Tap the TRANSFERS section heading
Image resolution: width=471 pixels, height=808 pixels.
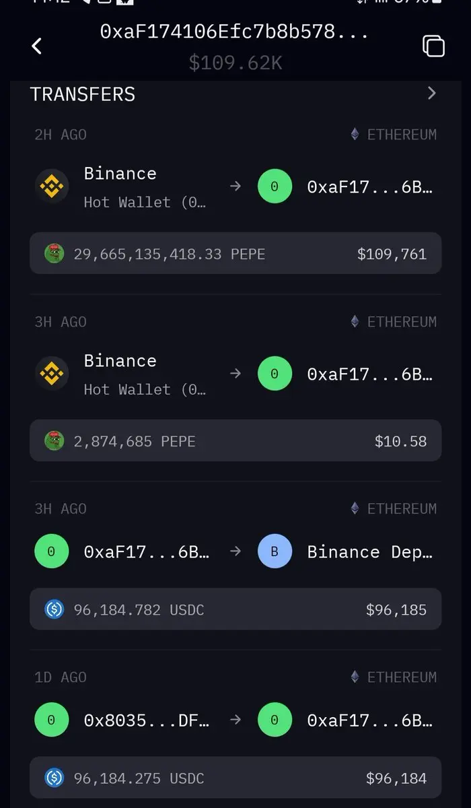click(83, 94)
